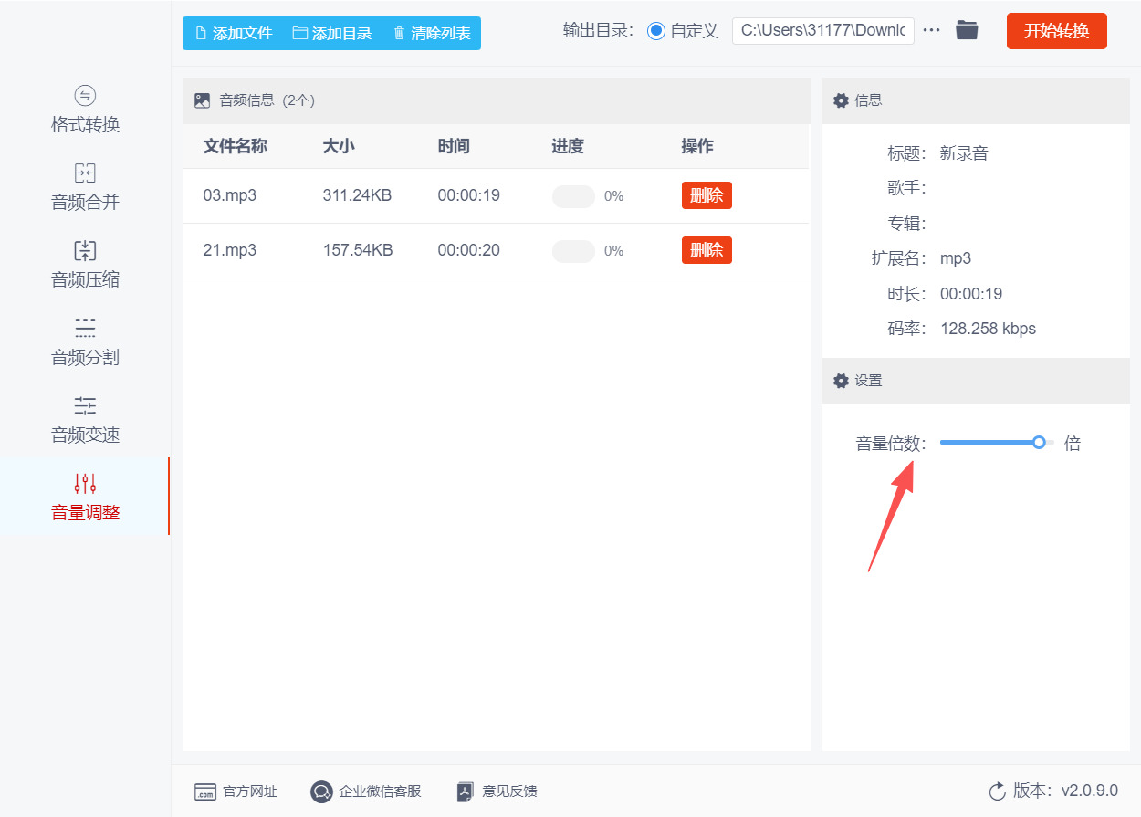Click the 新录音 title value

click(x=964, y=153)
